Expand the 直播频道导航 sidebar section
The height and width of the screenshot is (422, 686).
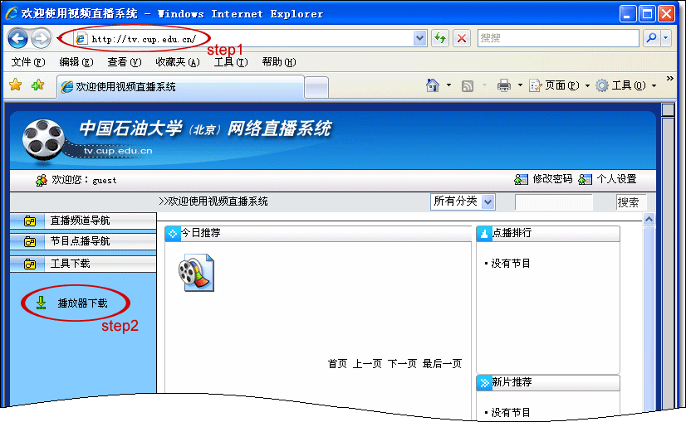point(79,221)
